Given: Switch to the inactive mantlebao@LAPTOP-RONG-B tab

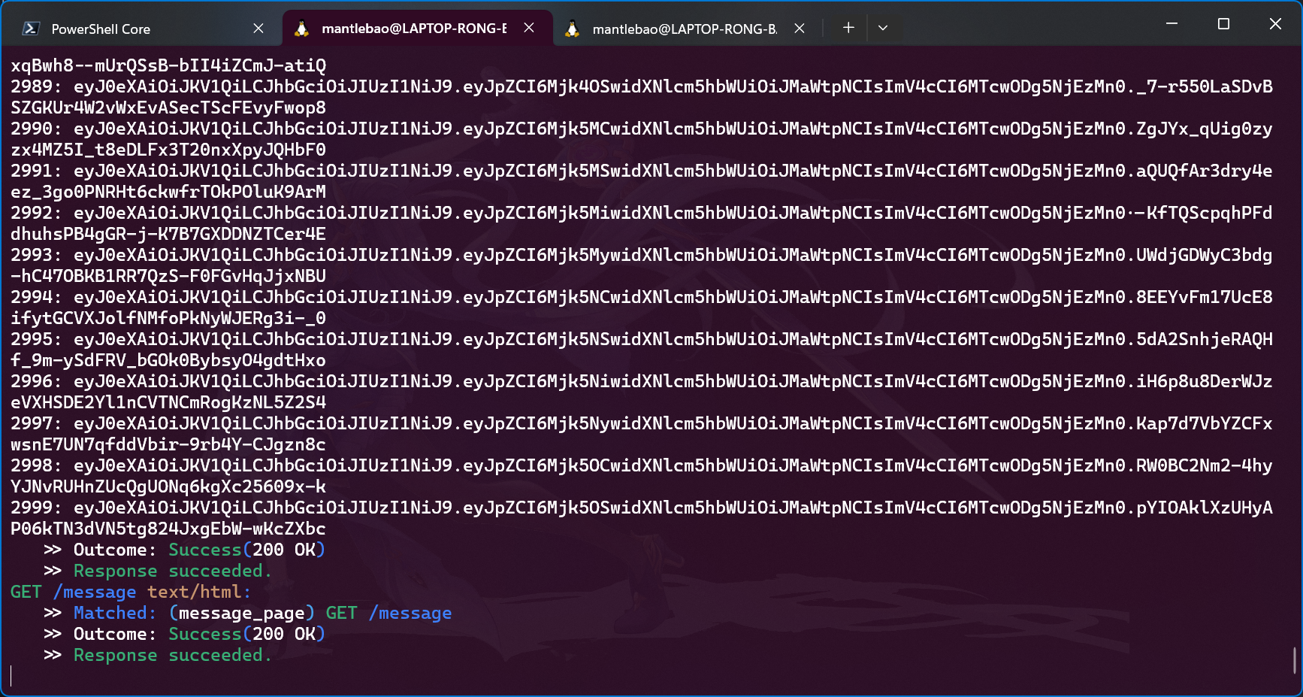Looking at the screenshot, I should (x=684, y=29).
